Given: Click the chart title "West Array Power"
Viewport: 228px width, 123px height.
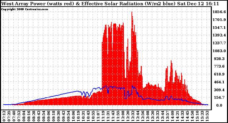Looking at the screenshot, I should tap(24, 4).
